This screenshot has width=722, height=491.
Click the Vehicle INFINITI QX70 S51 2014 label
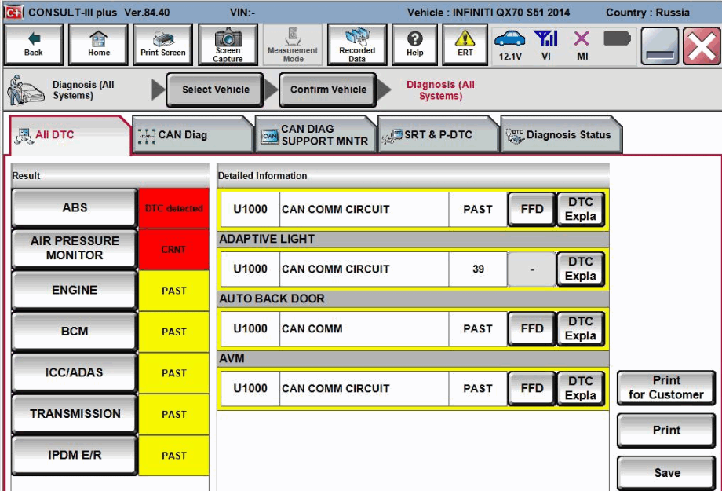pyautogui.click(x=488, y=13)
